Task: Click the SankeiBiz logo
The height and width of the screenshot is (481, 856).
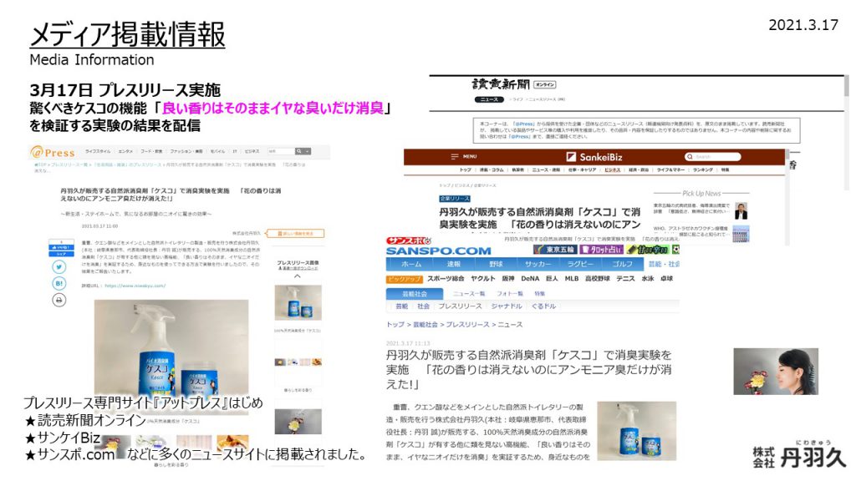Action: pyautogui.click(x=594, y=157)
